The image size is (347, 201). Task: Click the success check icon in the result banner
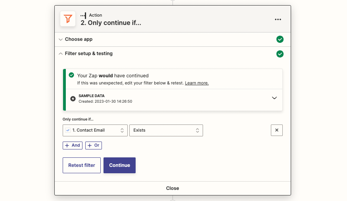point(71,75)
